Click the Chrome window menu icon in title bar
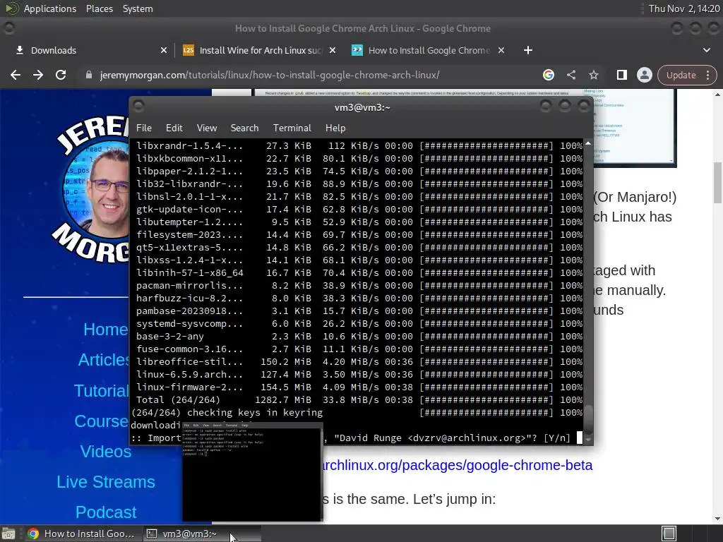 pyautogui.click(x=8, y=28)
